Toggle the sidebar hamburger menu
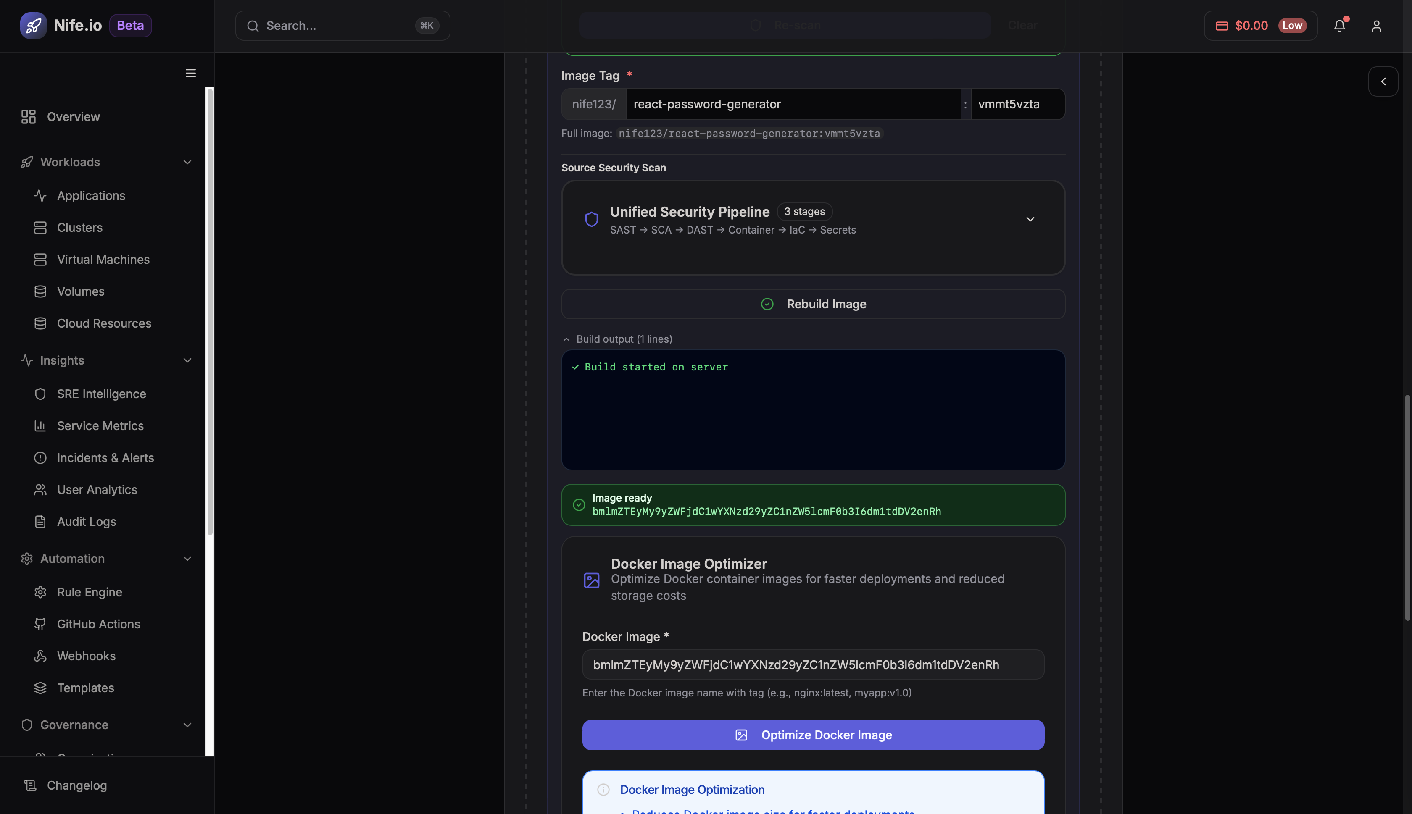This screenshot has width=1412, height=814. 190,73
